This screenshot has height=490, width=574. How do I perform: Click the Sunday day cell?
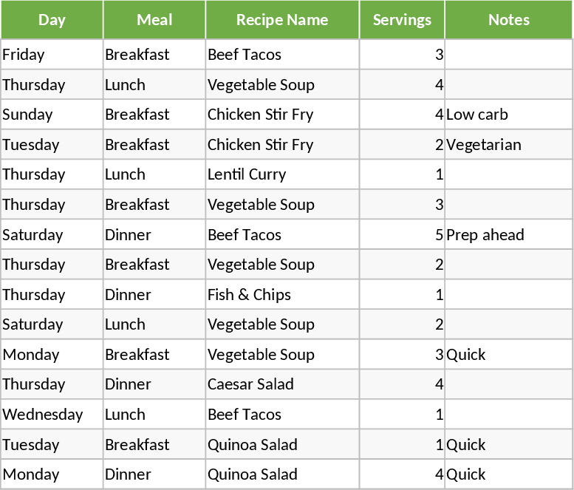pos(52,115)
